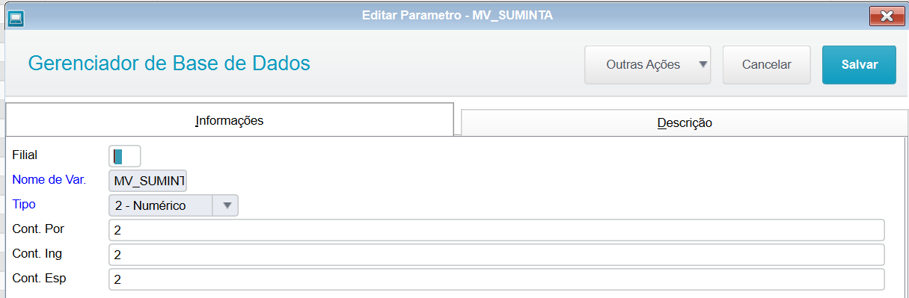Click the blue Tipo label
The height and width of the screenshot is (298, 909).
click(24, 204)
